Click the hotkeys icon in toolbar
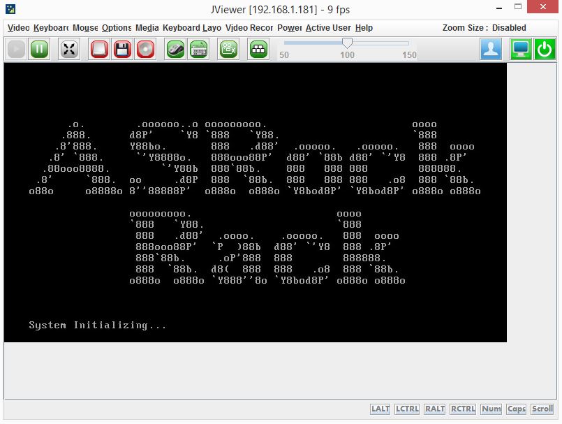This screenshot has width=562, height=424. tap(258, 50)
